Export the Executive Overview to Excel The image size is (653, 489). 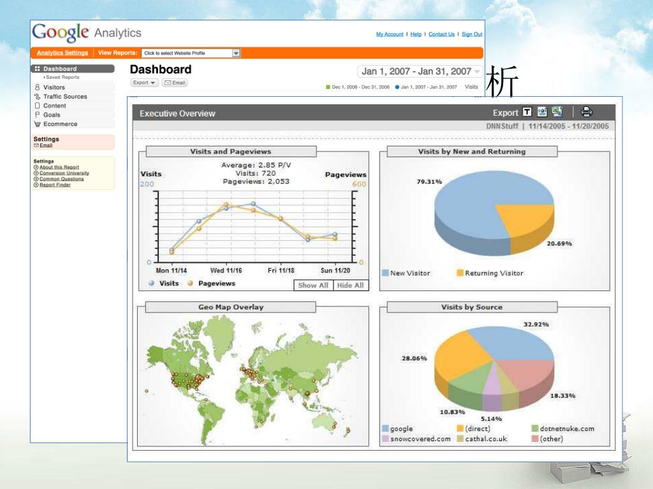(x=557, y=111)
